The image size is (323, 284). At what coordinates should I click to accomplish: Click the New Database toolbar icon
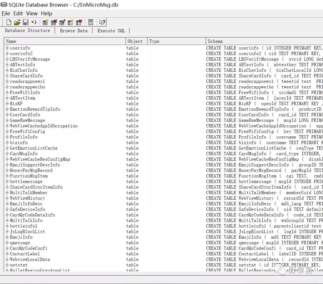[9, 22]
